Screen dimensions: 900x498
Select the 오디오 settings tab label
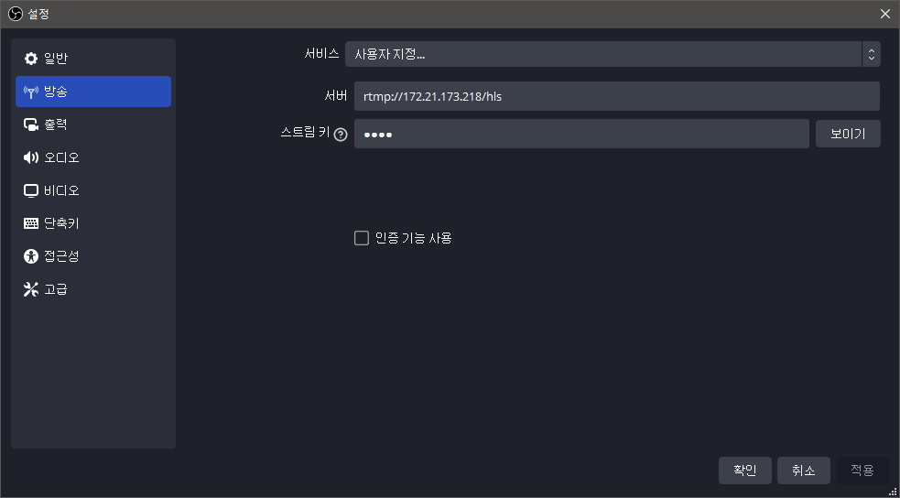[x=62, y=157]
